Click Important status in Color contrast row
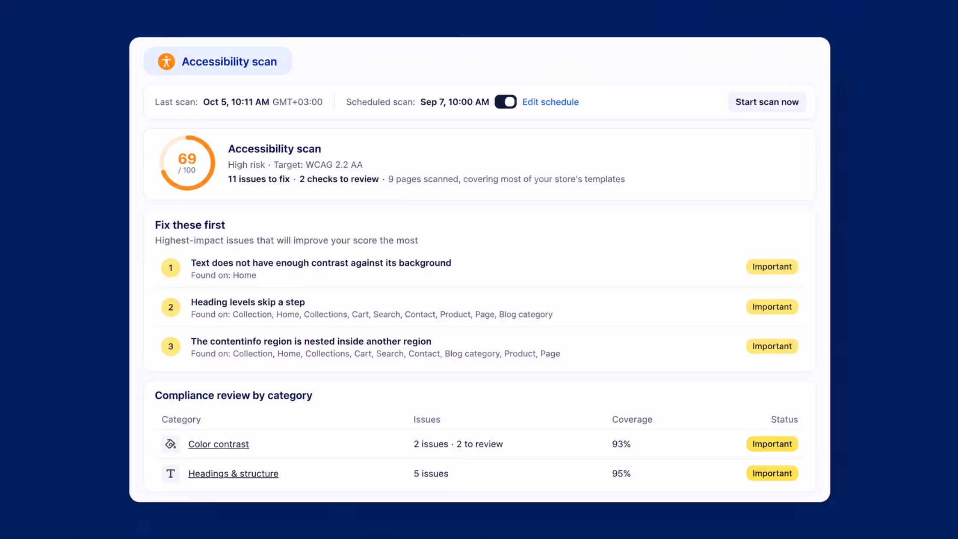Viewport: 958px width, 539px height. pos(772,444)
